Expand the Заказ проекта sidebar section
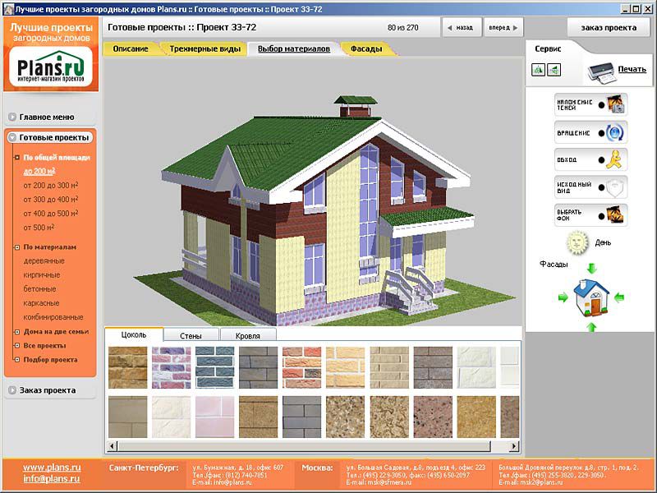This screenshot has width=657, height=493. 49,391
